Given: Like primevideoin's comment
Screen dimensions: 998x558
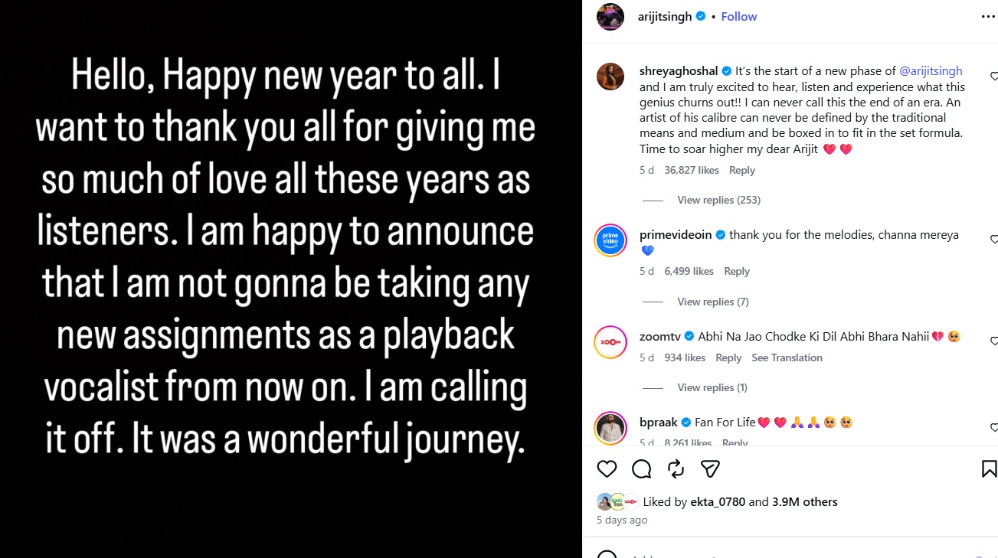Looking at the screenshot, I should click(x=994, y=240).
